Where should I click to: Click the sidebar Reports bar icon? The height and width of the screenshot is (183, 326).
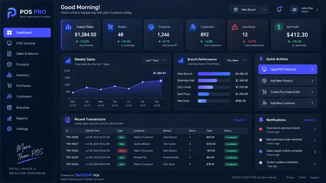[x=9, y=118]
